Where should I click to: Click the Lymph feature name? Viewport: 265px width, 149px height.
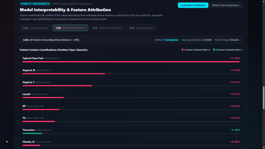tap(26, 94)
